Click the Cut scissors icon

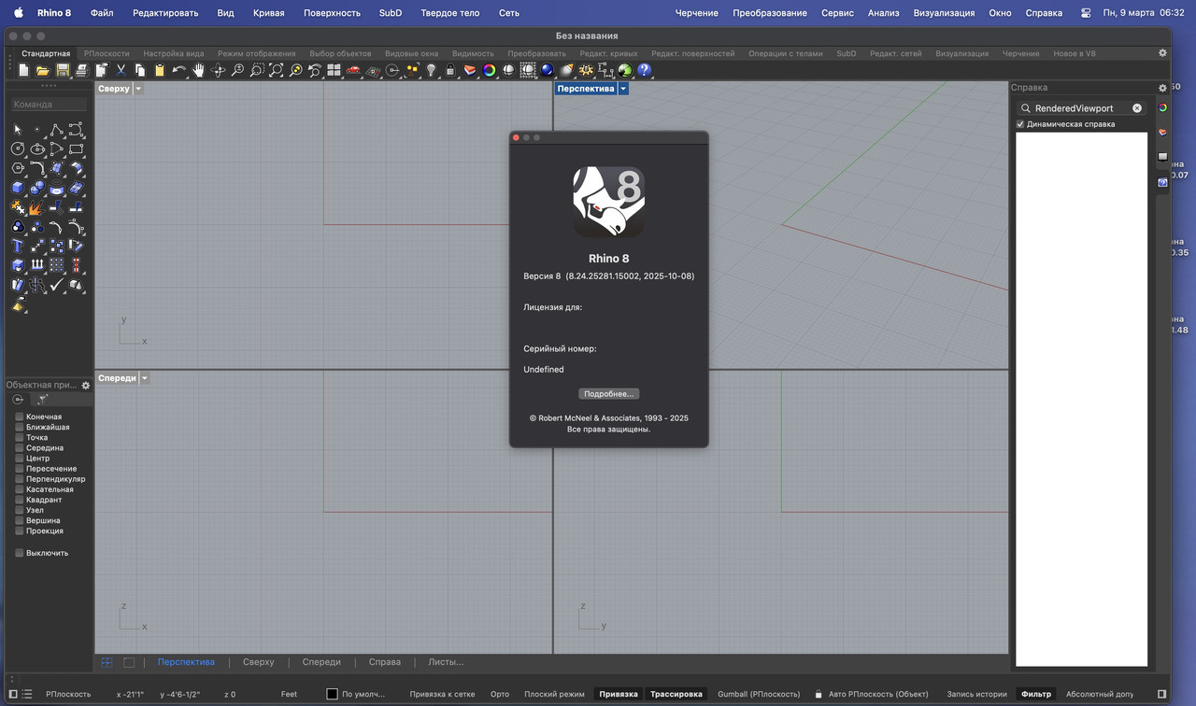[x=121, y=70]
